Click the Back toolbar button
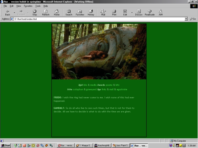 point(7,13)
